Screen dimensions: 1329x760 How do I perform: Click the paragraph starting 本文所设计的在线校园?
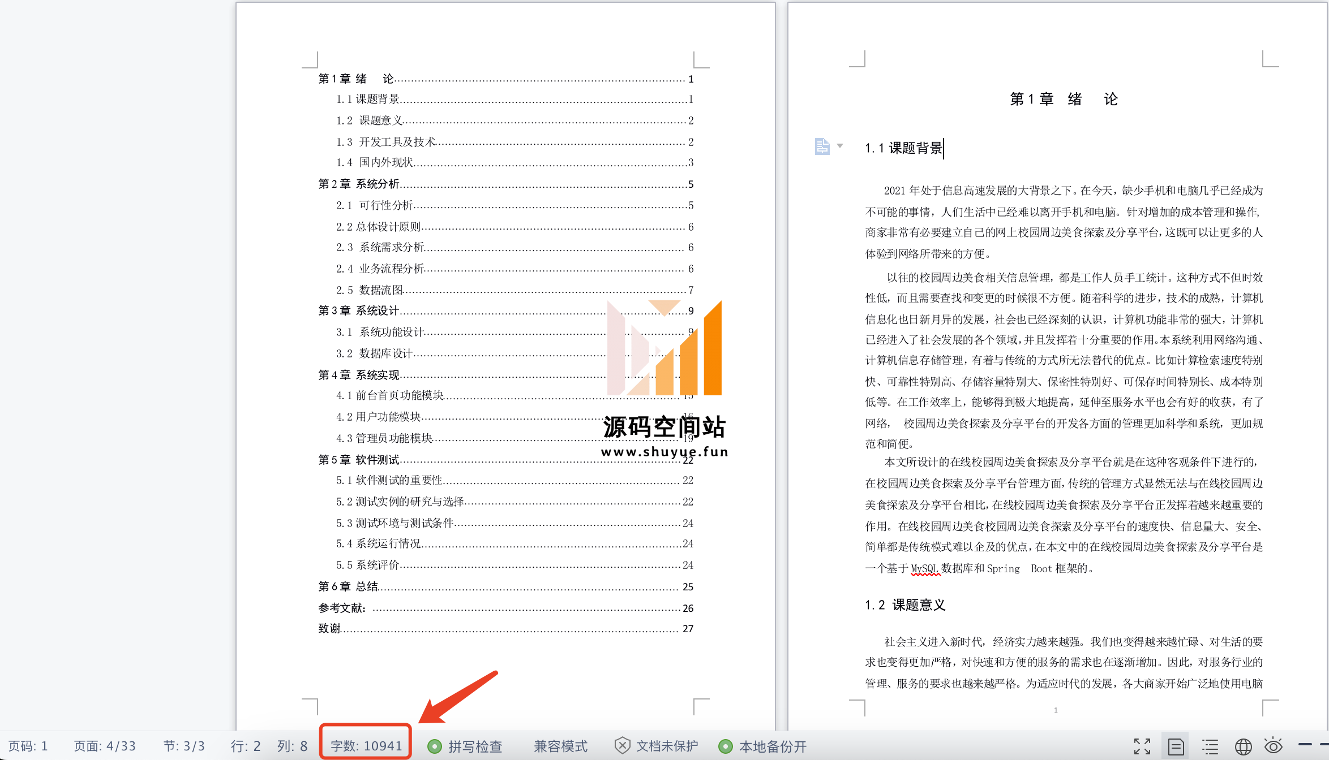1064,515
